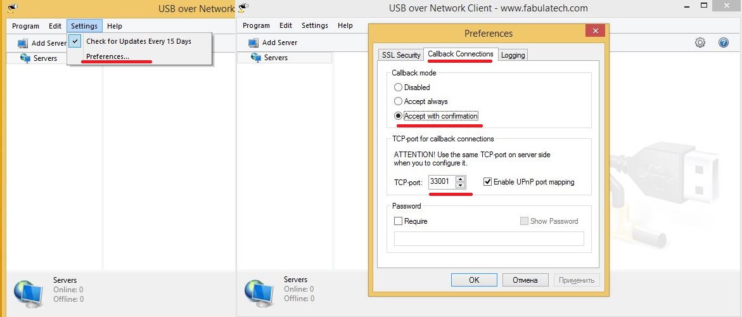The image size is (742, 317).
Task: Open Preferences... from Settings menu
Action: pyautogui.click(x=108, y=56)
